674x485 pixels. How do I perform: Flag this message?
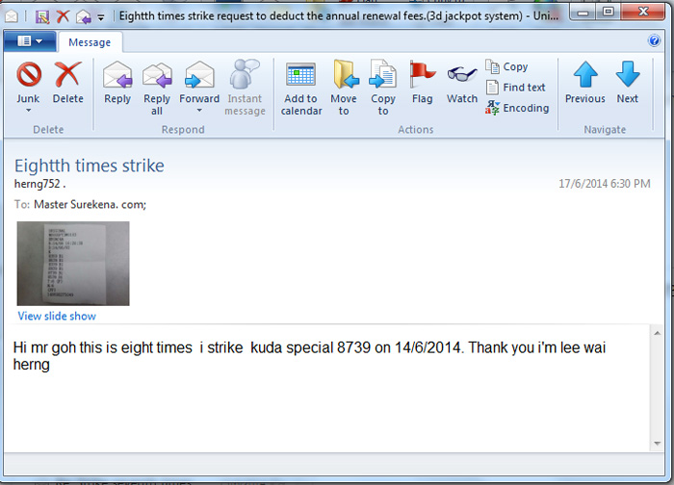click(x=422, y=75)
